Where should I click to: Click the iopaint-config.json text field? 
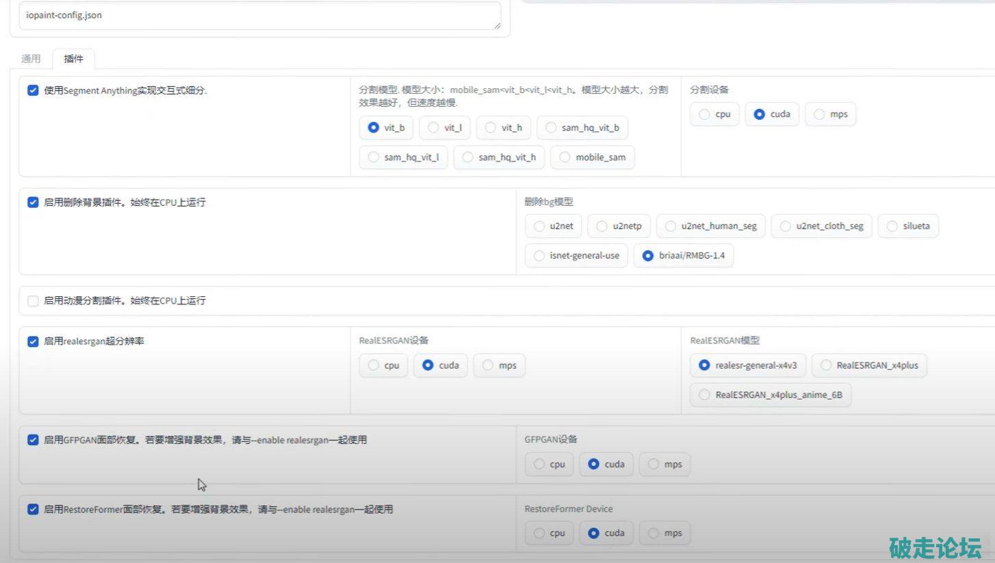(x=259, y=15)
